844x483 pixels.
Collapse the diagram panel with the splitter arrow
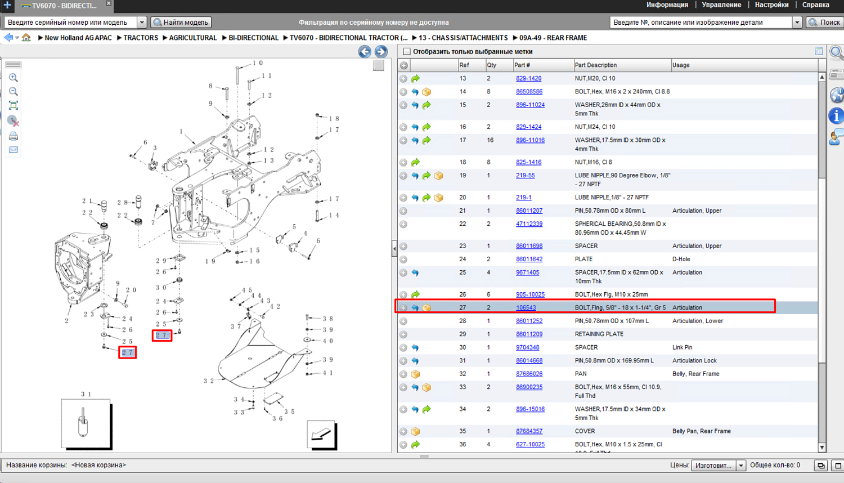coord(394,248)
